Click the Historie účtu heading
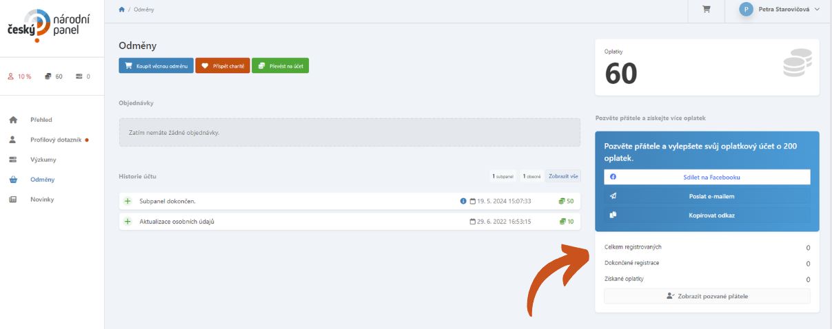The image size is (832, 329). 137,176
